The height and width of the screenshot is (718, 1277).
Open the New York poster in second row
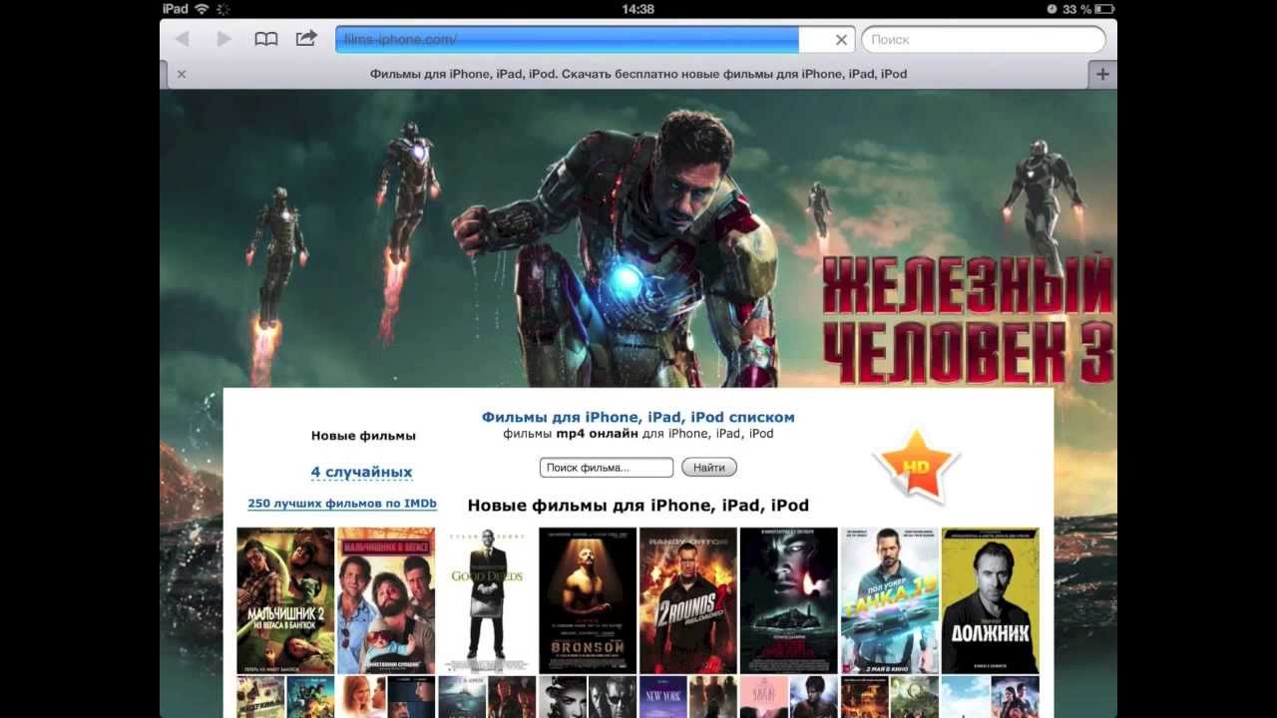click(x=663, y=697)
